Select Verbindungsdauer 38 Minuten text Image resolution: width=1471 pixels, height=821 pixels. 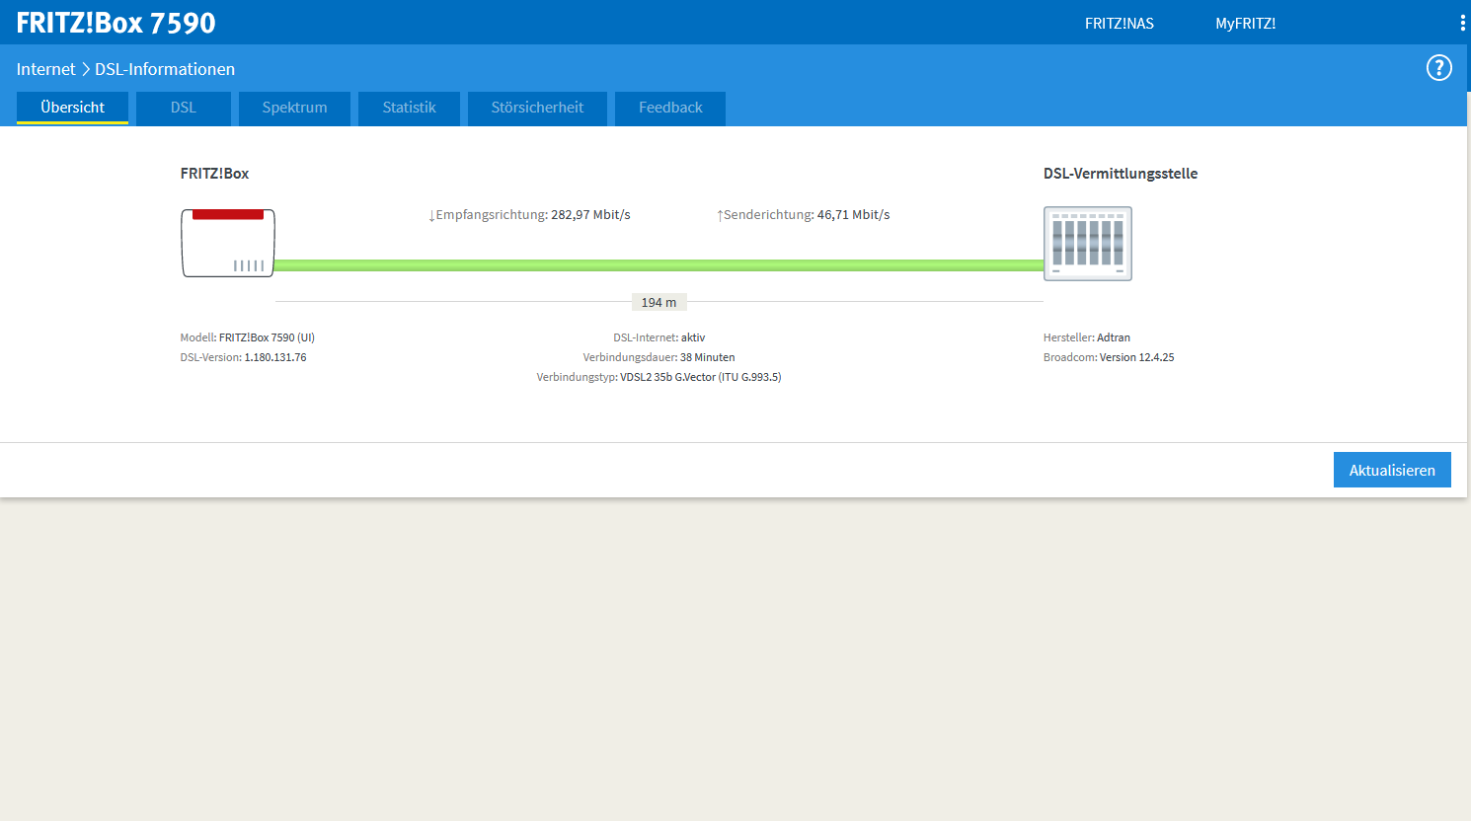coord(658,357)
